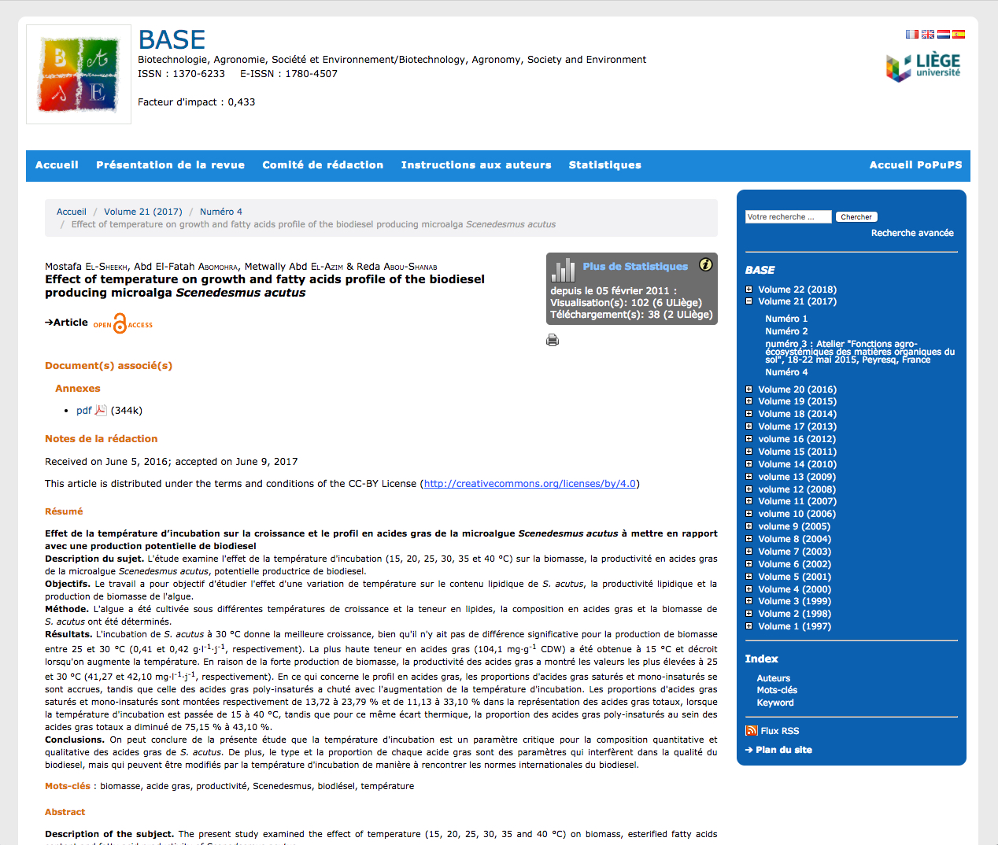The height and width of the screenshot is (845, 998).
Task: Click Numéro 4 breadcrumb link
Action: tap(221, 212)
